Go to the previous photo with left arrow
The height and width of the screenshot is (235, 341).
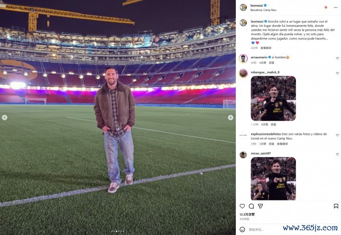5,117
